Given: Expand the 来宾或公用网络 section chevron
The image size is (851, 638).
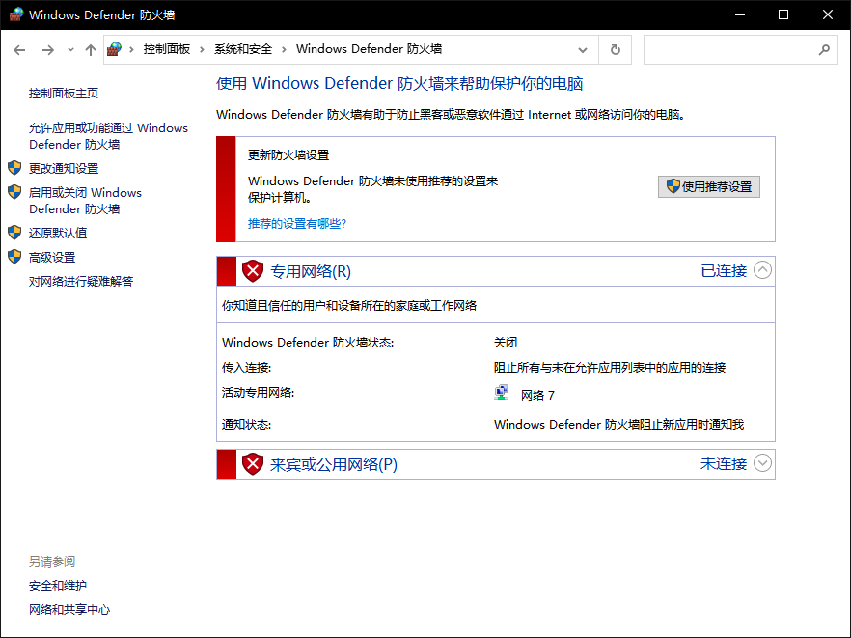Looking at the screenshot, I should 762,463.
